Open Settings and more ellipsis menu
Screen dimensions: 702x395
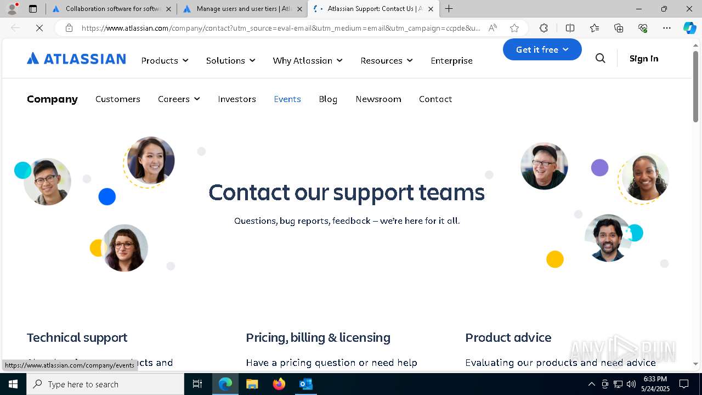(667, 28)
